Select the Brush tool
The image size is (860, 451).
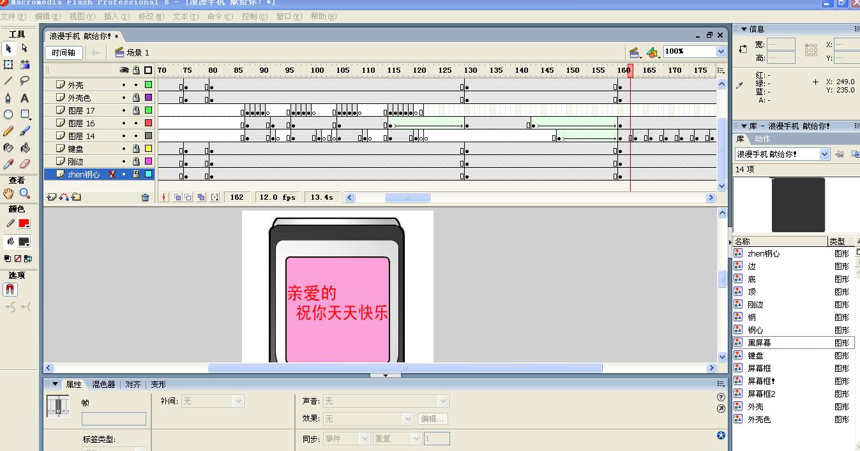[25, 131]
